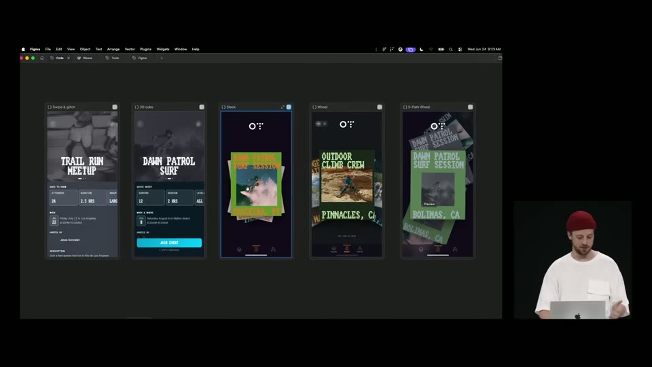Click the dotted grid menu bar icon

(392, 49)
